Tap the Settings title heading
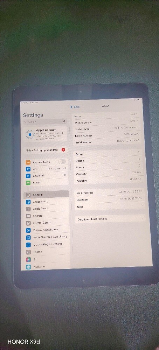The image size is (159, 350). click(x=33, y=115)
